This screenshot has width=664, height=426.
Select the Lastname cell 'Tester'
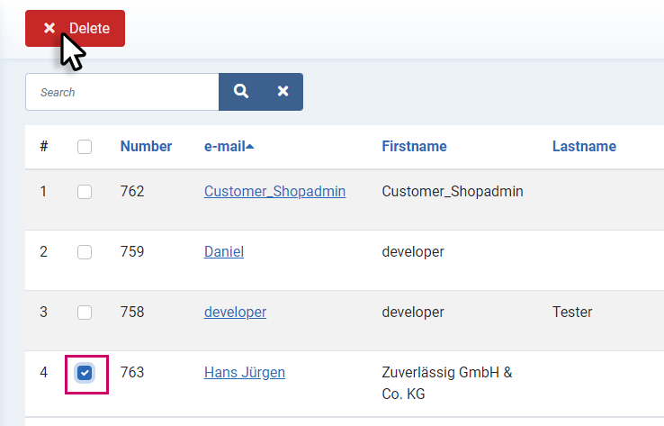[x=572, y=313]
